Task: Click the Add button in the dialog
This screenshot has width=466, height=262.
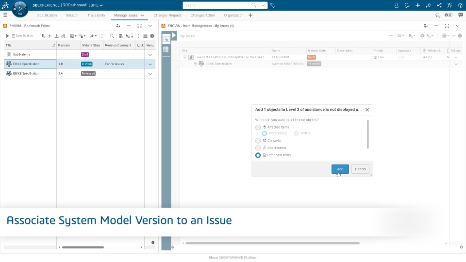Action: tap(340, 169)
